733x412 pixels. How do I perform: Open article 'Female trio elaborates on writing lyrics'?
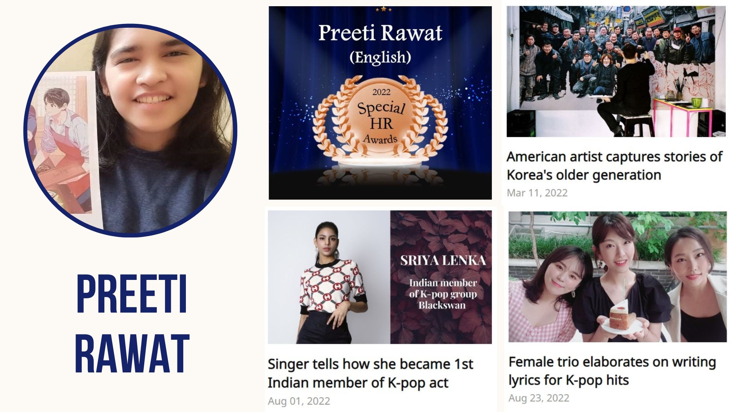click(612, 371)
